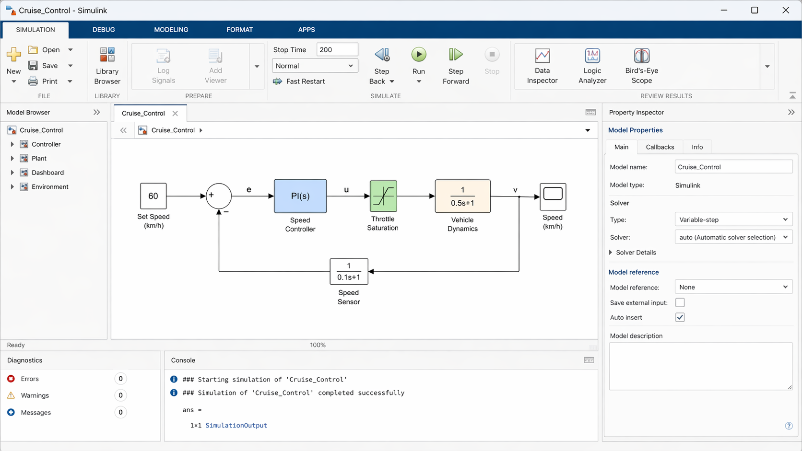Expand the Plant tree node

pos(12,158)
